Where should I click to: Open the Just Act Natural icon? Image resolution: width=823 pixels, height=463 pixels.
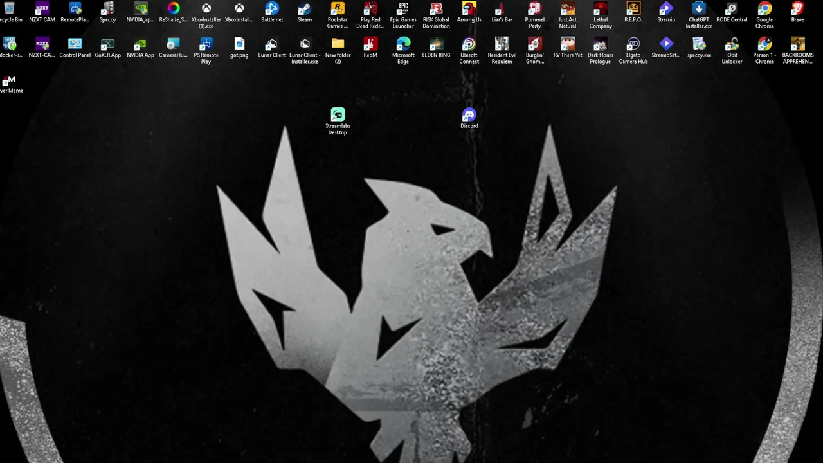[x=567, y=8]
